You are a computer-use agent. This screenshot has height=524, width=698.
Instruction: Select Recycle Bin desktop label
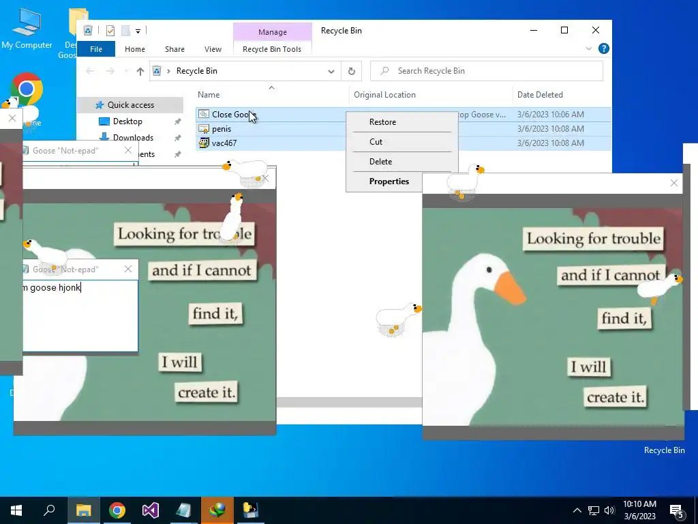click(x=664, y=450)
